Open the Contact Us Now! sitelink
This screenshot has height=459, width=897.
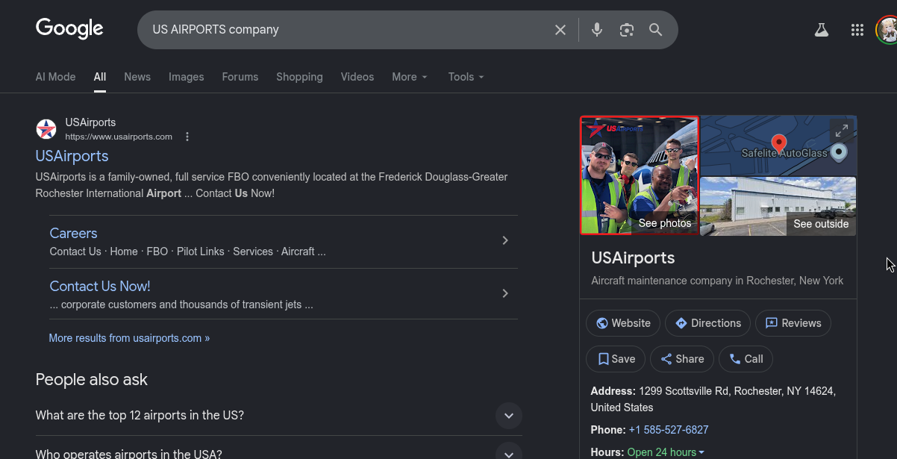pos(100,286)
